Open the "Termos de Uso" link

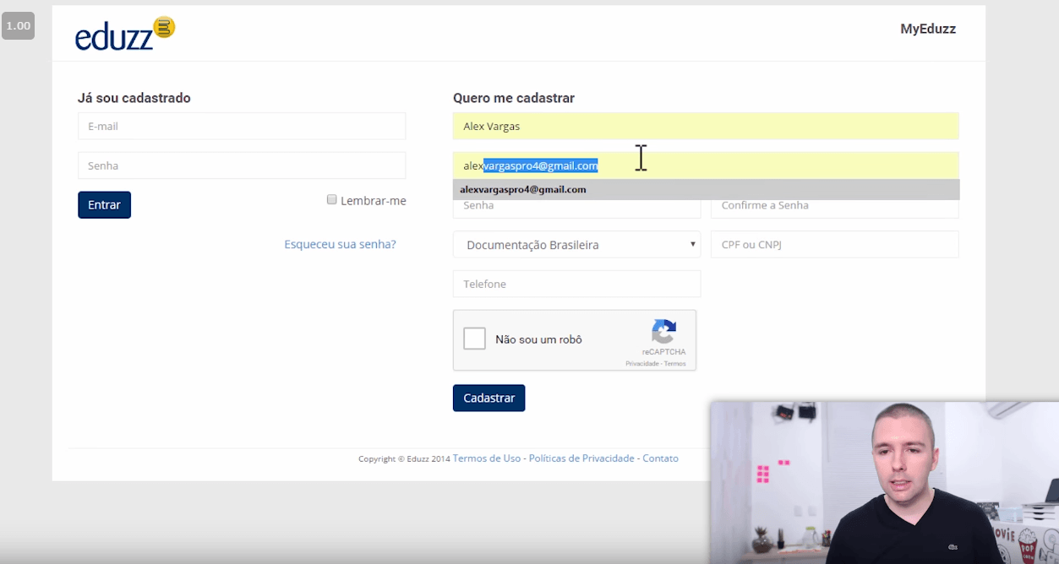487,458
